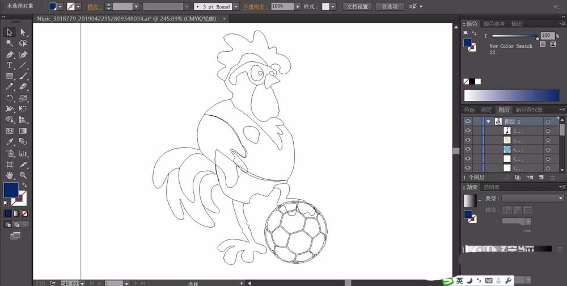Select the Eraser tool
The image size is (567, 286).
coord(23,87)
